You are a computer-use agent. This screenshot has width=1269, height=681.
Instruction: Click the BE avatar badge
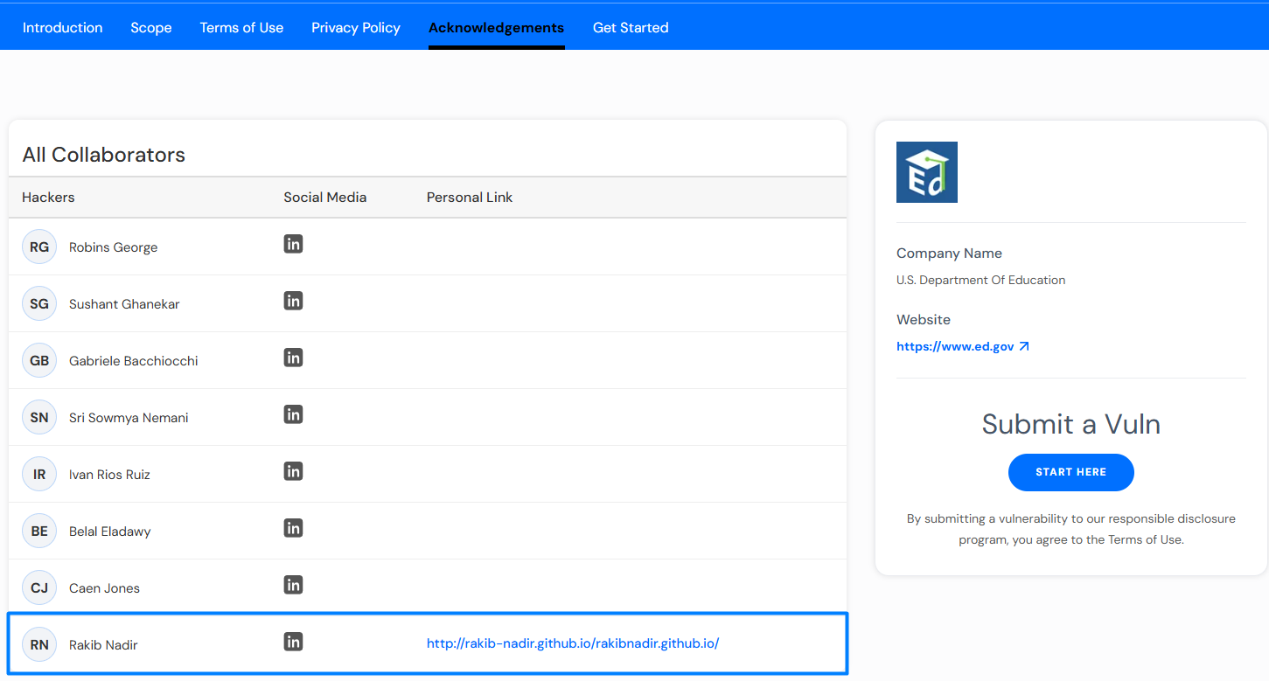point(39,531)
